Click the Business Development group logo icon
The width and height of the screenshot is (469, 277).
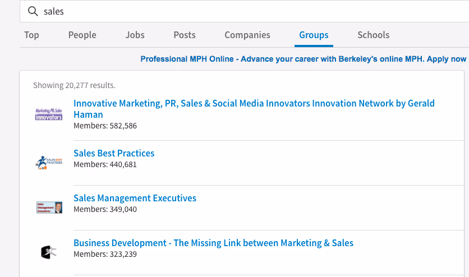coord(49,252)
